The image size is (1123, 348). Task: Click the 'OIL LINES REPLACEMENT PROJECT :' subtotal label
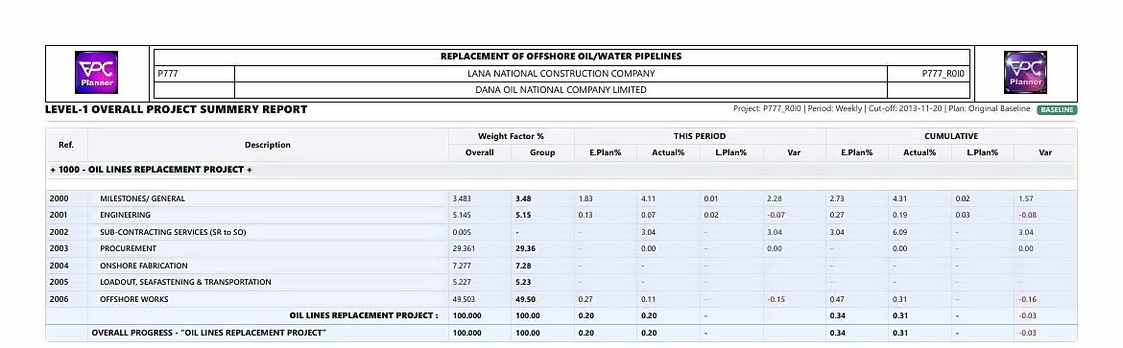click(364, 315)
